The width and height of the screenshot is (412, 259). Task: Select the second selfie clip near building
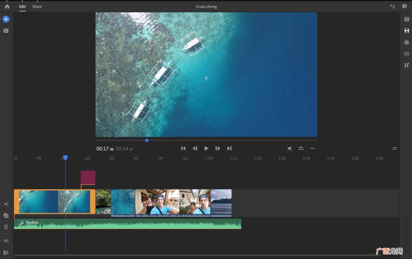click(x=195, y=203)
